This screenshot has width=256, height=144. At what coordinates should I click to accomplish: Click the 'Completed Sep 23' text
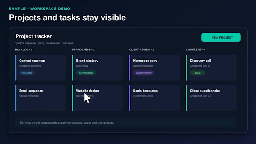(x=200, y=96)
